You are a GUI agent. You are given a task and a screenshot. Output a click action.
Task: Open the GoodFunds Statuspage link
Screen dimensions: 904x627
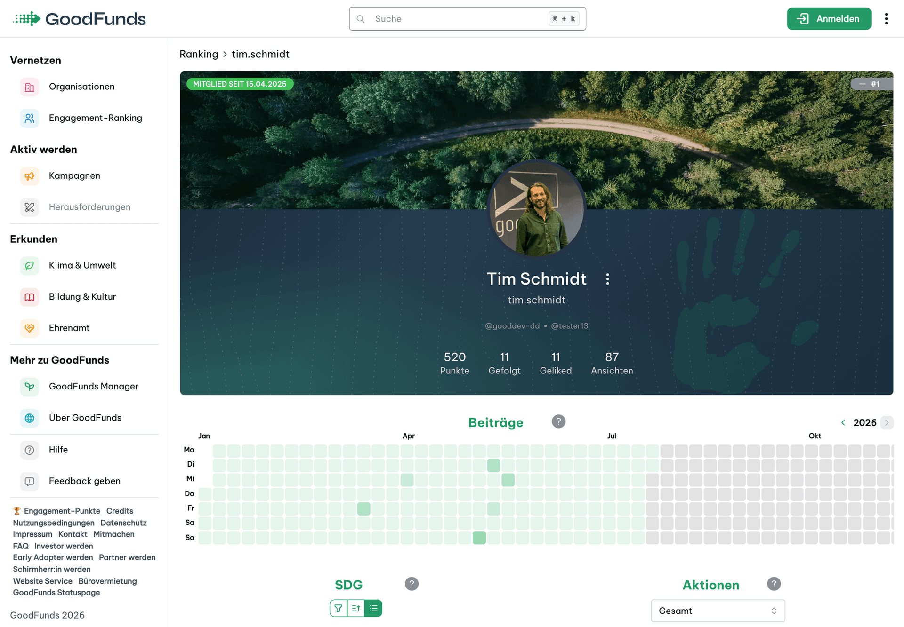pyautogui.click(x=56, y=593)
